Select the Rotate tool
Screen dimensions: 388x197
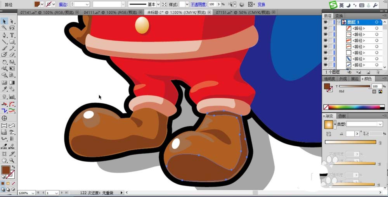pyautogui.click(x=4, y=62)
